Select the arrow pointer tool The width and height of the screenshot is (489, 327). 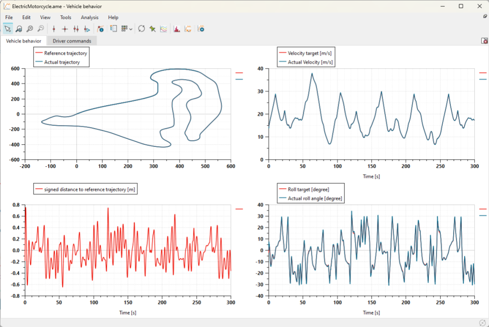[x=8, y=29]
